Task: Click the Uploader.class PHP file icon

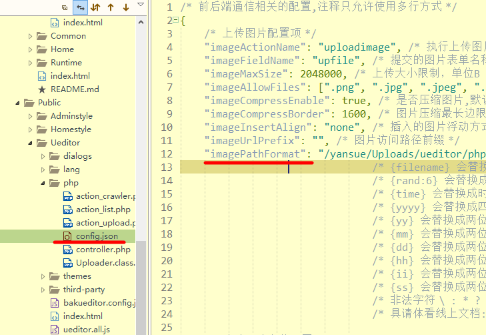Action: point(68,263)
